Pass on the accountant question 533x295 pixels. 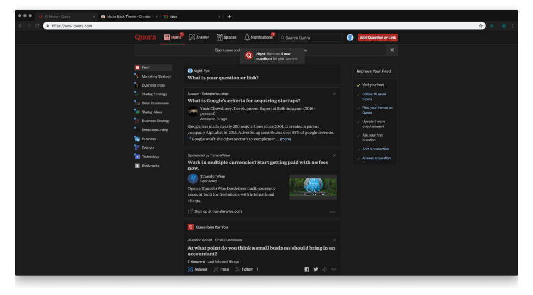(x=221, y=269)
